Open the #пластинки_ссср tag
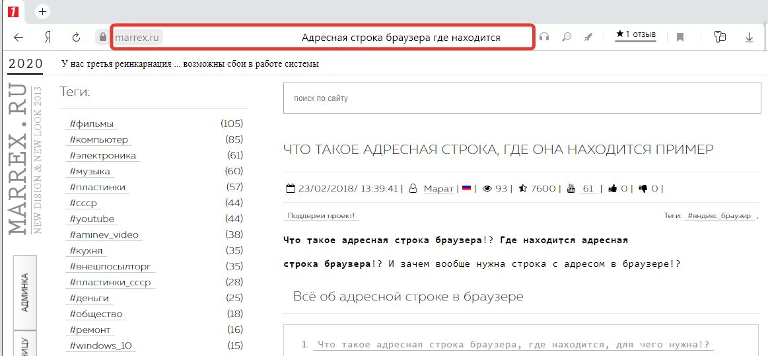Viewport: 768px width, 356px height. point(110,282)
